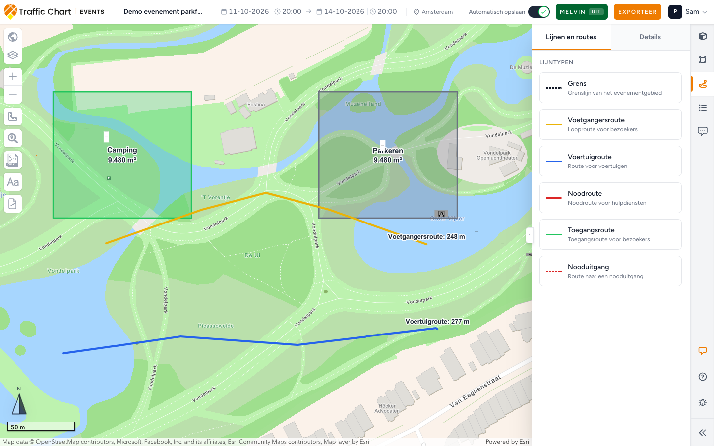Switch to the Details tab

click(x=650, y=37)
